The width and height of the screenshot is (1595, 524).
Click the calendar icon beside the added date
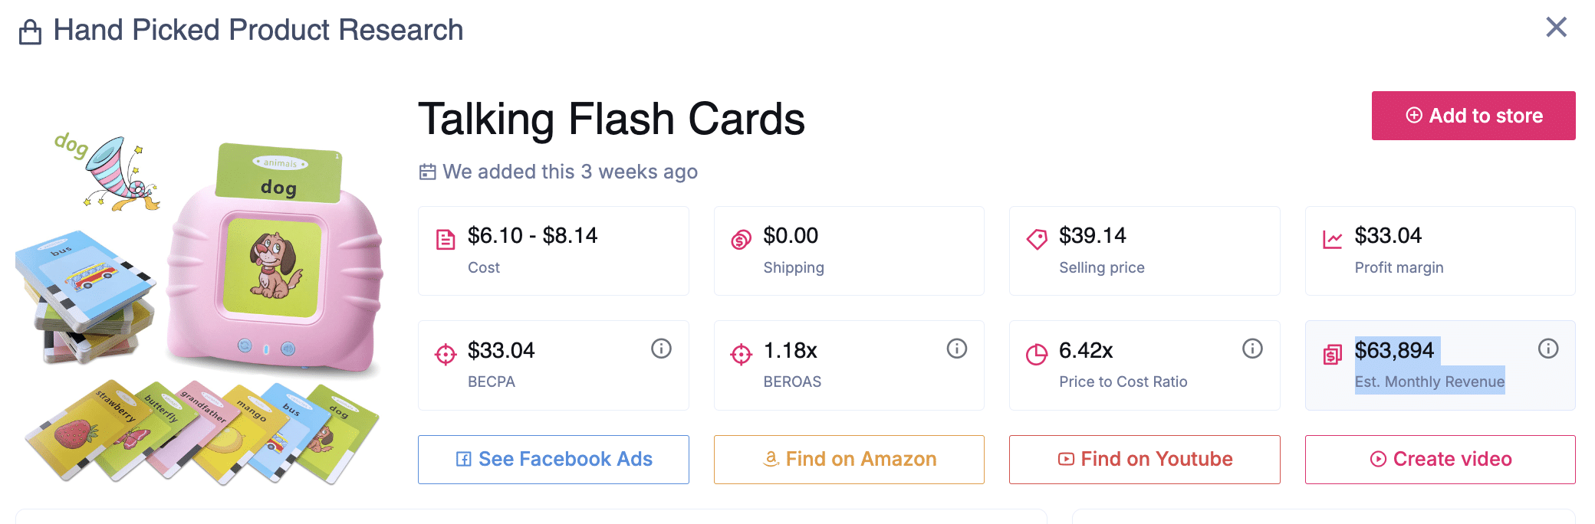click(426, 172)
